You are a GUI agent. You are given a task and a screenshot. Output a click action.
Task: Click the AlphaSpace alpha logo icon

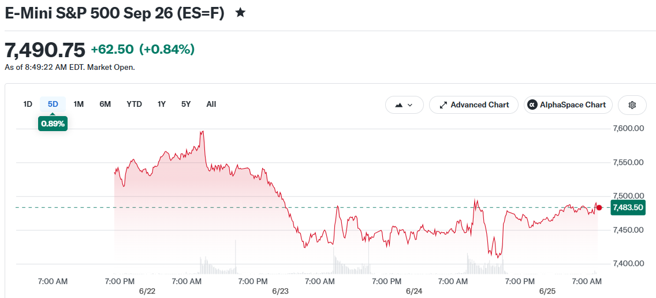(x=532, y=105)
